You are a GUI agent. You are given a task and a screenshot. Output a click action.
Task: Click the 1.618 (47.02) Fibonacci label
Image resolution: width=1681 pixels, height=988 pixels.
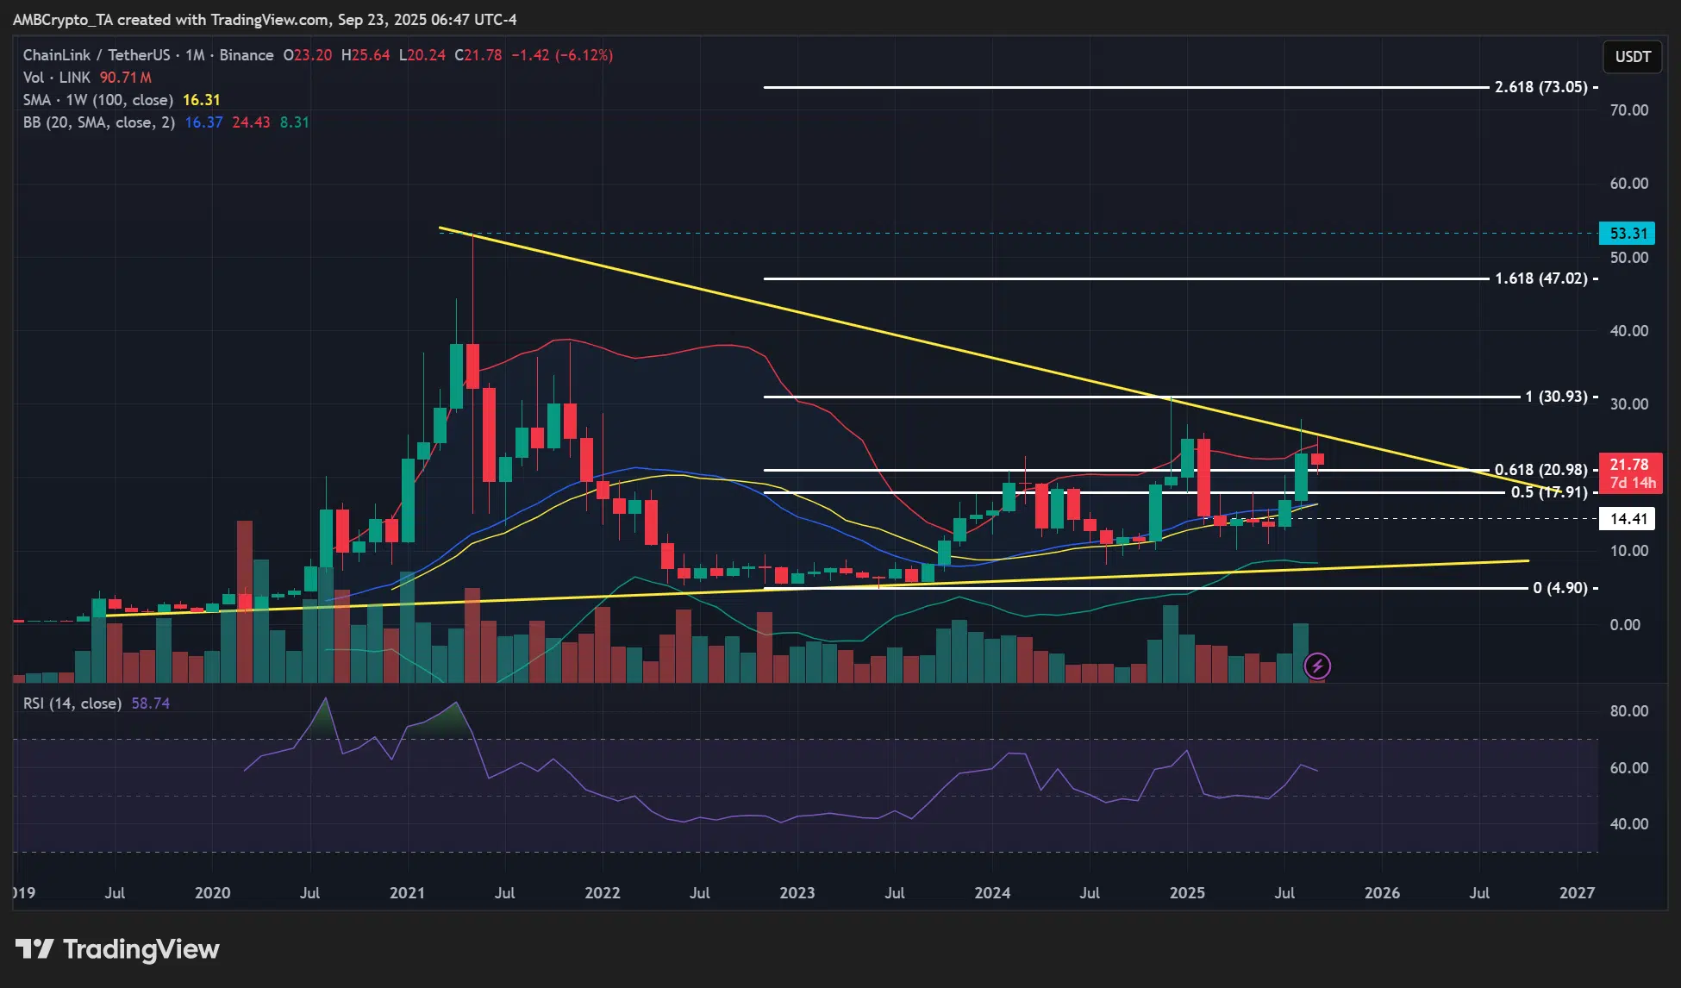(x=1541, y=278)
